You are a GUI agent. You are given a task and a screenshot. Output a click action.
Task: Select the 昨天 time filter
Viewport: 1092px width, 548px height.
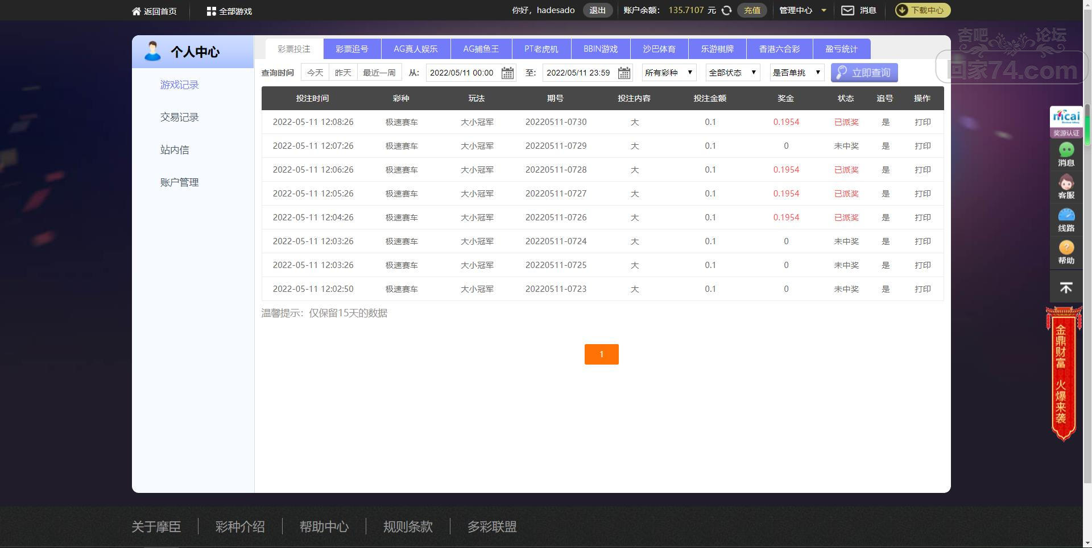point(343,73)
